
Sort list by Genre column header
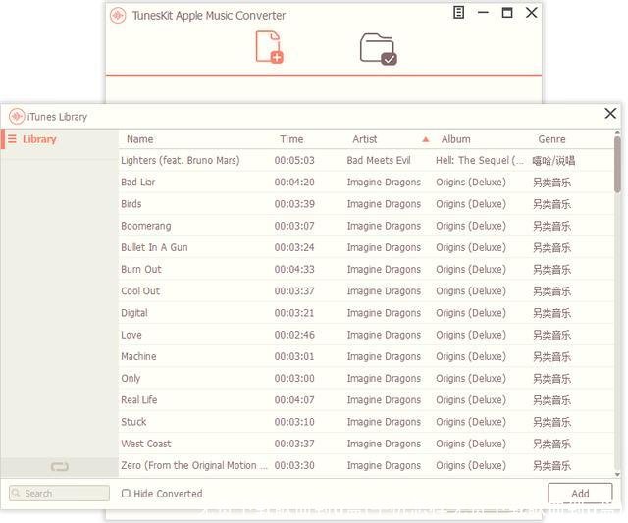click(x=551, y=139)
